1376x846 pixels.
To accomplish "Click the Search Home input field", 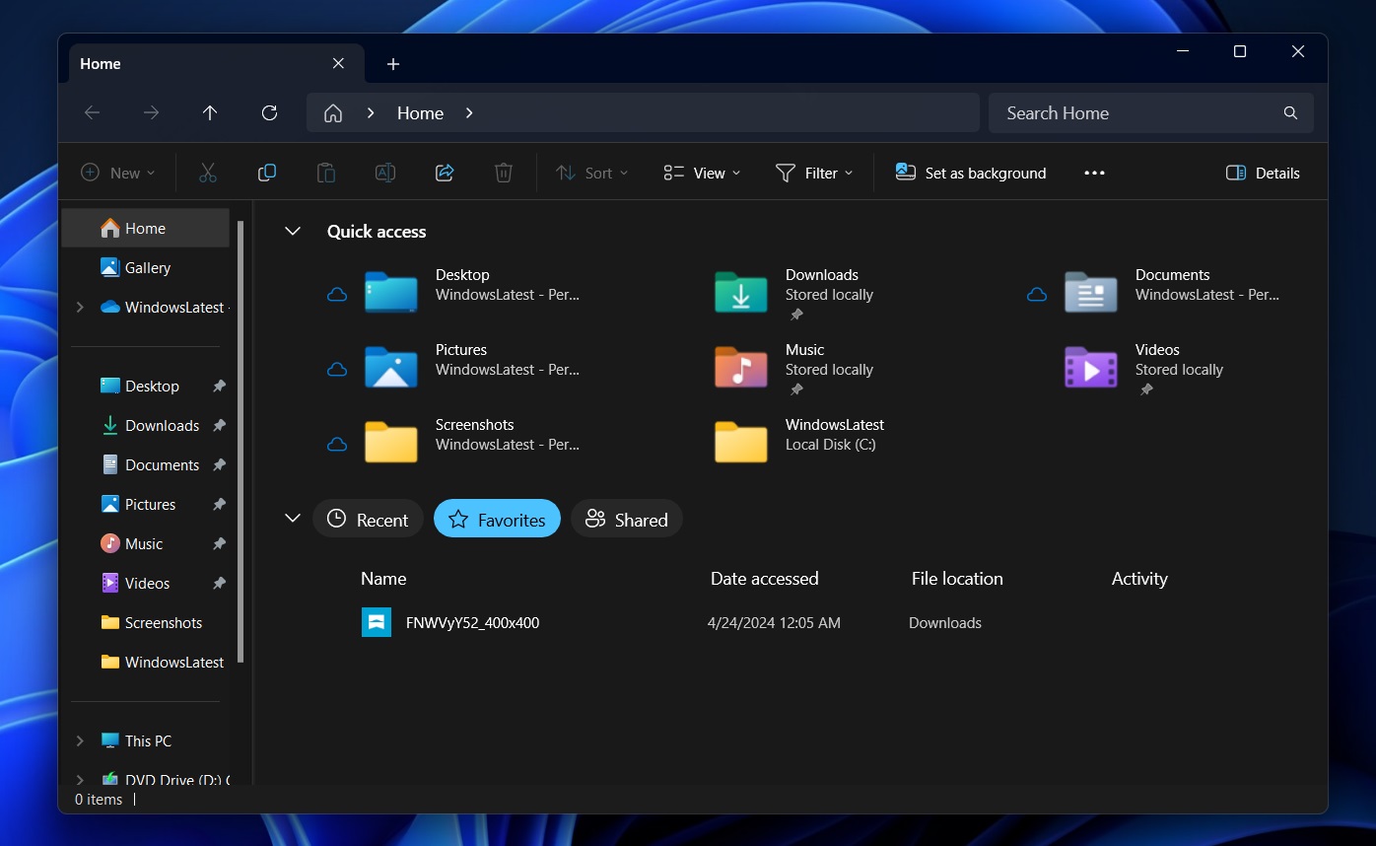I will click(x=1151, y=113).
